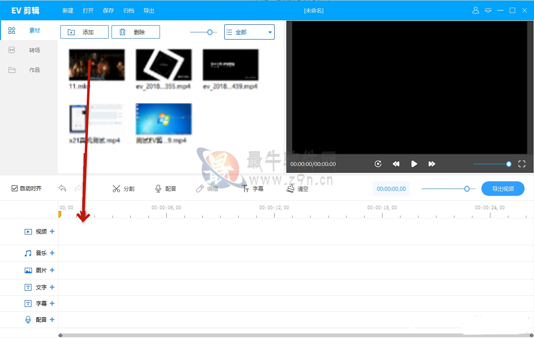Adjust the preview volume slider
The image size is (534, 338).
[x=493, y=164]
